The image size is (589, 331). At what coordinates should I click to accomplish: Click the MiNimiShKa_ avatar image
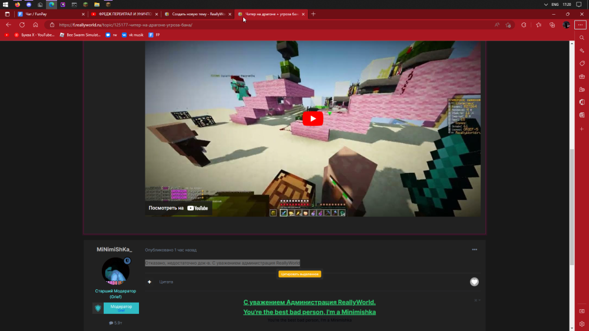pyautogui.click(x=115, y=271)
